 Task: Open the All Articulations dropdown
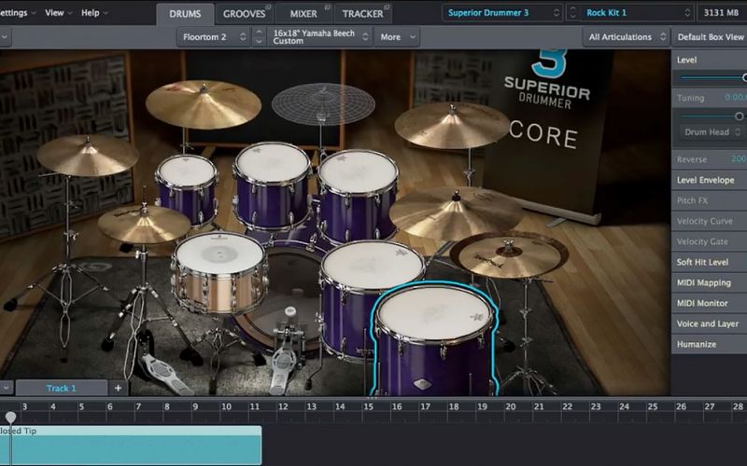[x=627, y=37]
